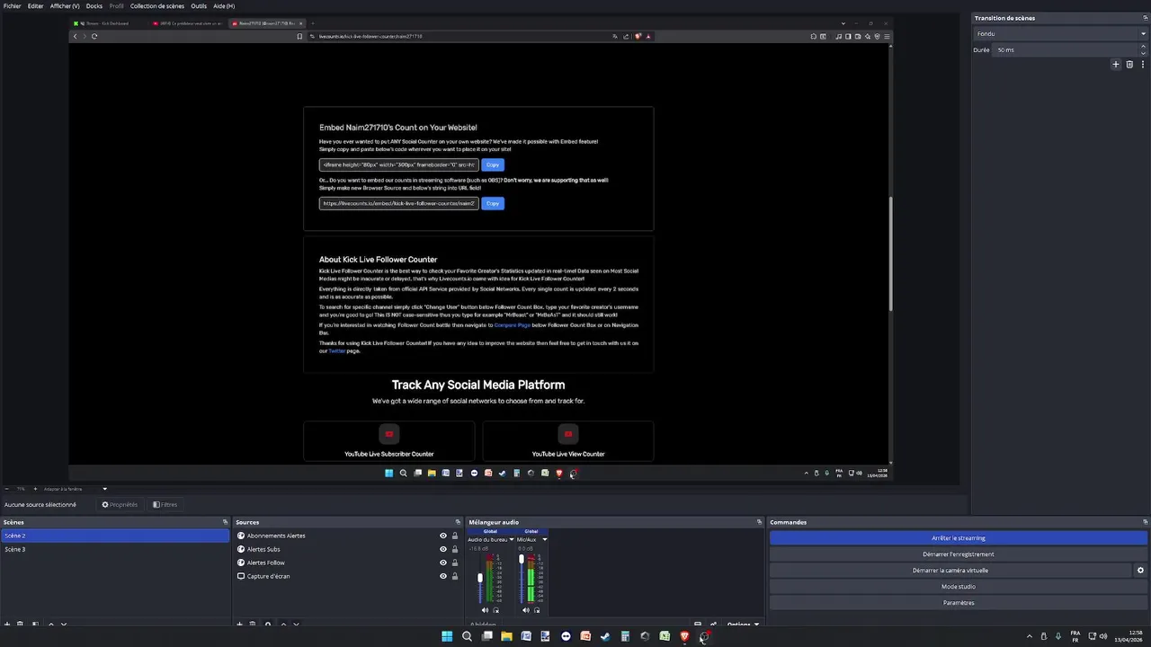Open the Collection de scènes menu

click(x=157, y=6)
